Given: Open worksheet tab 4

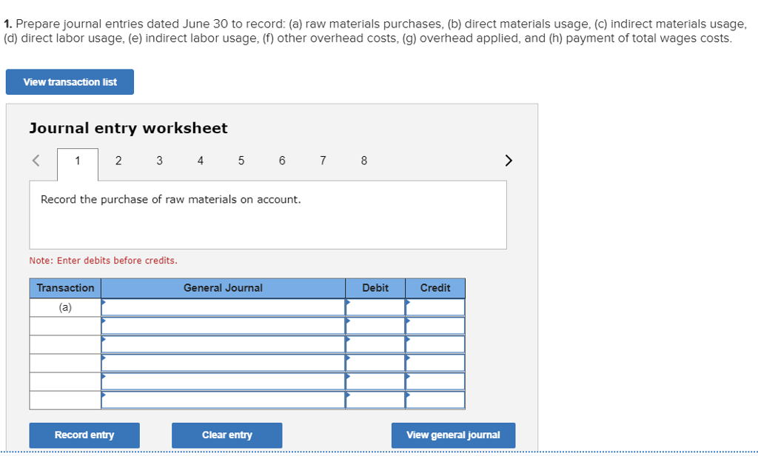Looking at the screenshot, I should pyautogui.click(x=200, y=161).
